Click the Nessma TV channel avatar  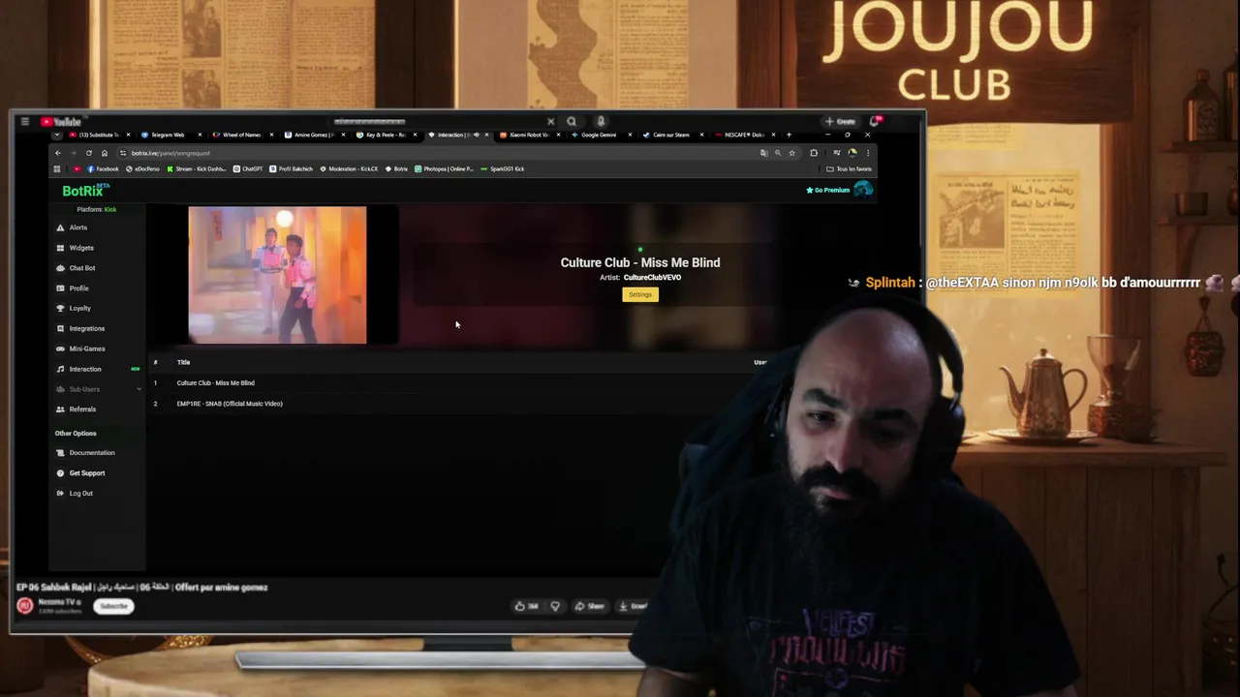pyautogui.click(x=25, y=606)
